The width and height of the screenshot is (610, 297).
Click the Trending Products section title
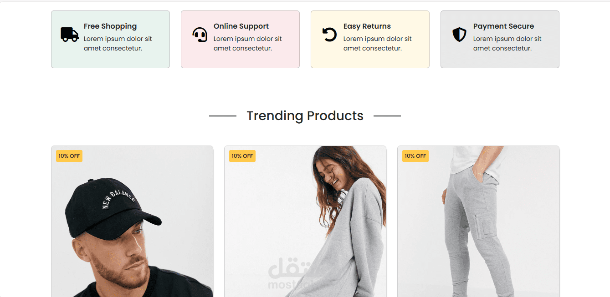[305, 116]
